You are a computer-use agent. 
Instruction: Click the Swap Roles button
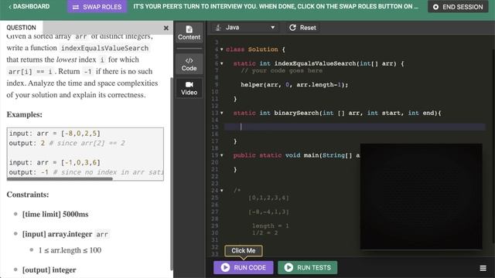pyautogui.click(x=97, y=7)
